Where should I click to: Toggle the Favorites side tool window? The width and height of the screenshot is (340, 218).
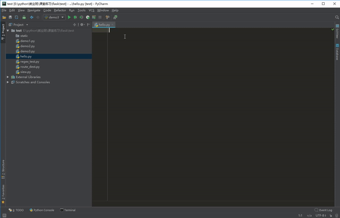(x=3, y=194)
